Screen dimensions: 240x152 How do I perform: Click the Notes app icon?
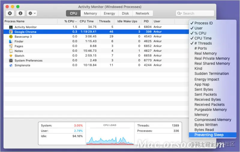[x=11, y=51]
